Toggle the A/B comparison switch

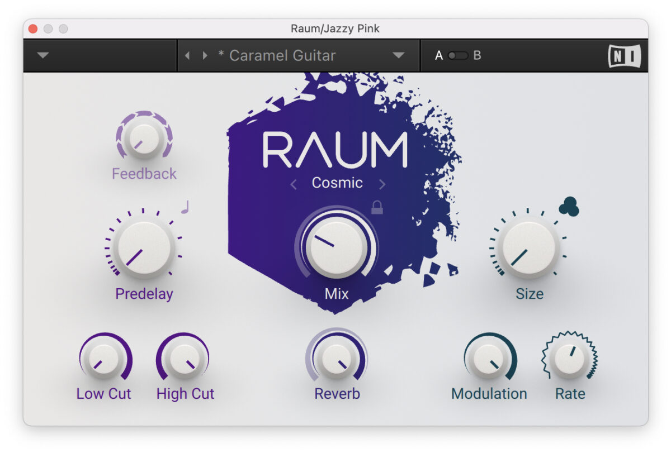[x=458, y=55]
